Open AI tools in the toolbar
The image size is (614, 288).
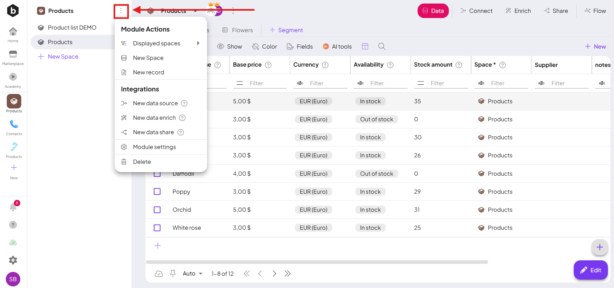point(337,46)
